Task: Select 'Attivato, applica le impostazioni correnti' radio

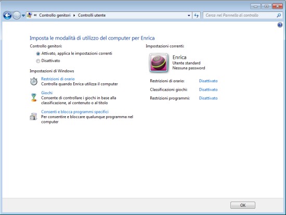Action: 38,54
